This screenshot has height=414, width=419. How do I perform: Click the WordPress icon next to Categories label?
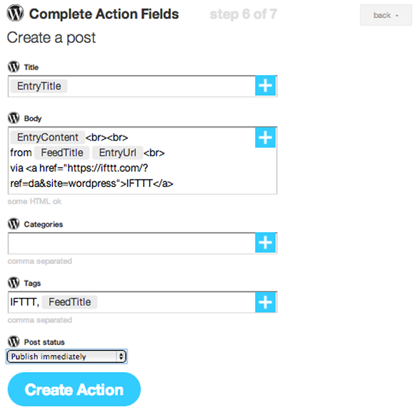14,224
